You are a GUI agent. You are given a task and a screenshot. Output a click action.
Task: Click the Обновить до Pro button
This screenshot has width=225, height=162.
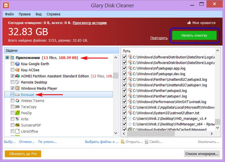(23, 154)
